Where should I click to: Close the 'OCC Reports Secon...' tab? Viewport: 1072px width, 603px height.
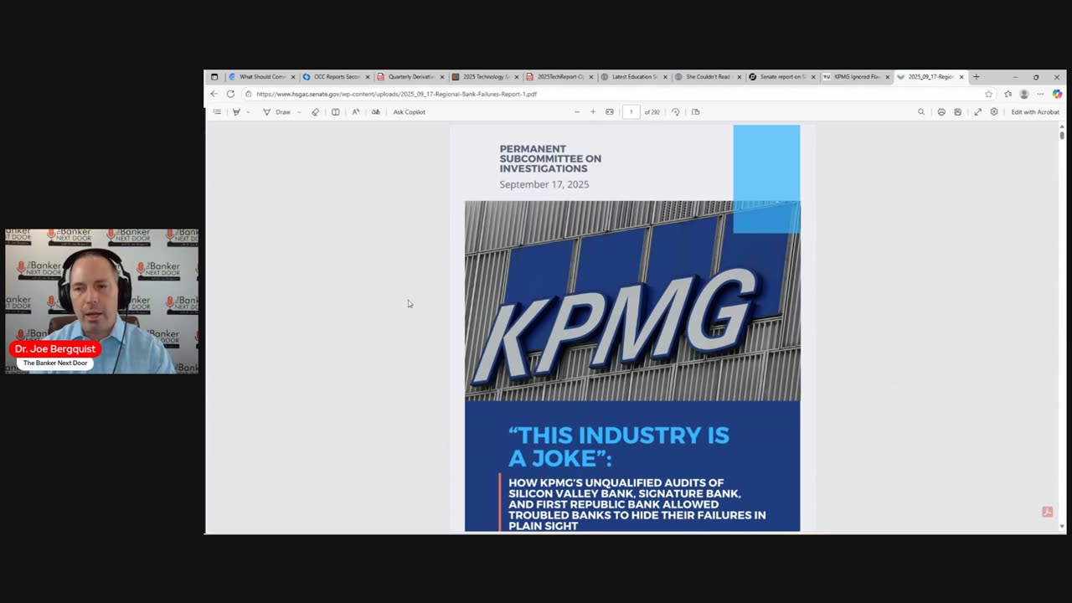point(367,77)
